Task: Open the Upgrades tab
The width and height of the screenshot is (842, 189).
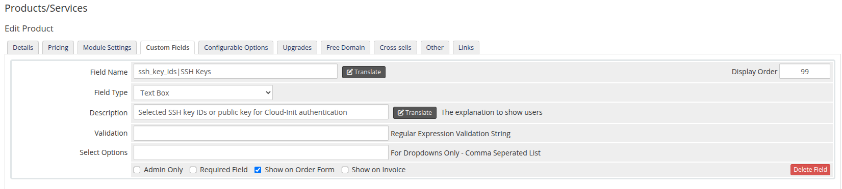Action: tap(297, 47)
